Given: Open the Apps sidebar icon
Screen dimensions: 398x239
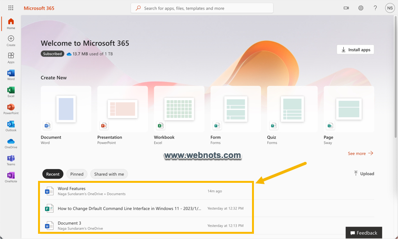Looking at the screenshot, I should pyautogui.click(x=11, y=58).
